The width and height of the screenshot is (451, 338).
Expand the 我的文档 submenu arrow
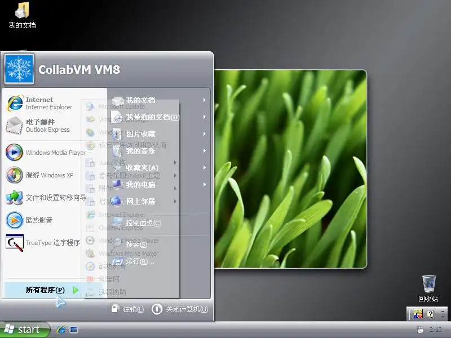[x=205, y=100]
